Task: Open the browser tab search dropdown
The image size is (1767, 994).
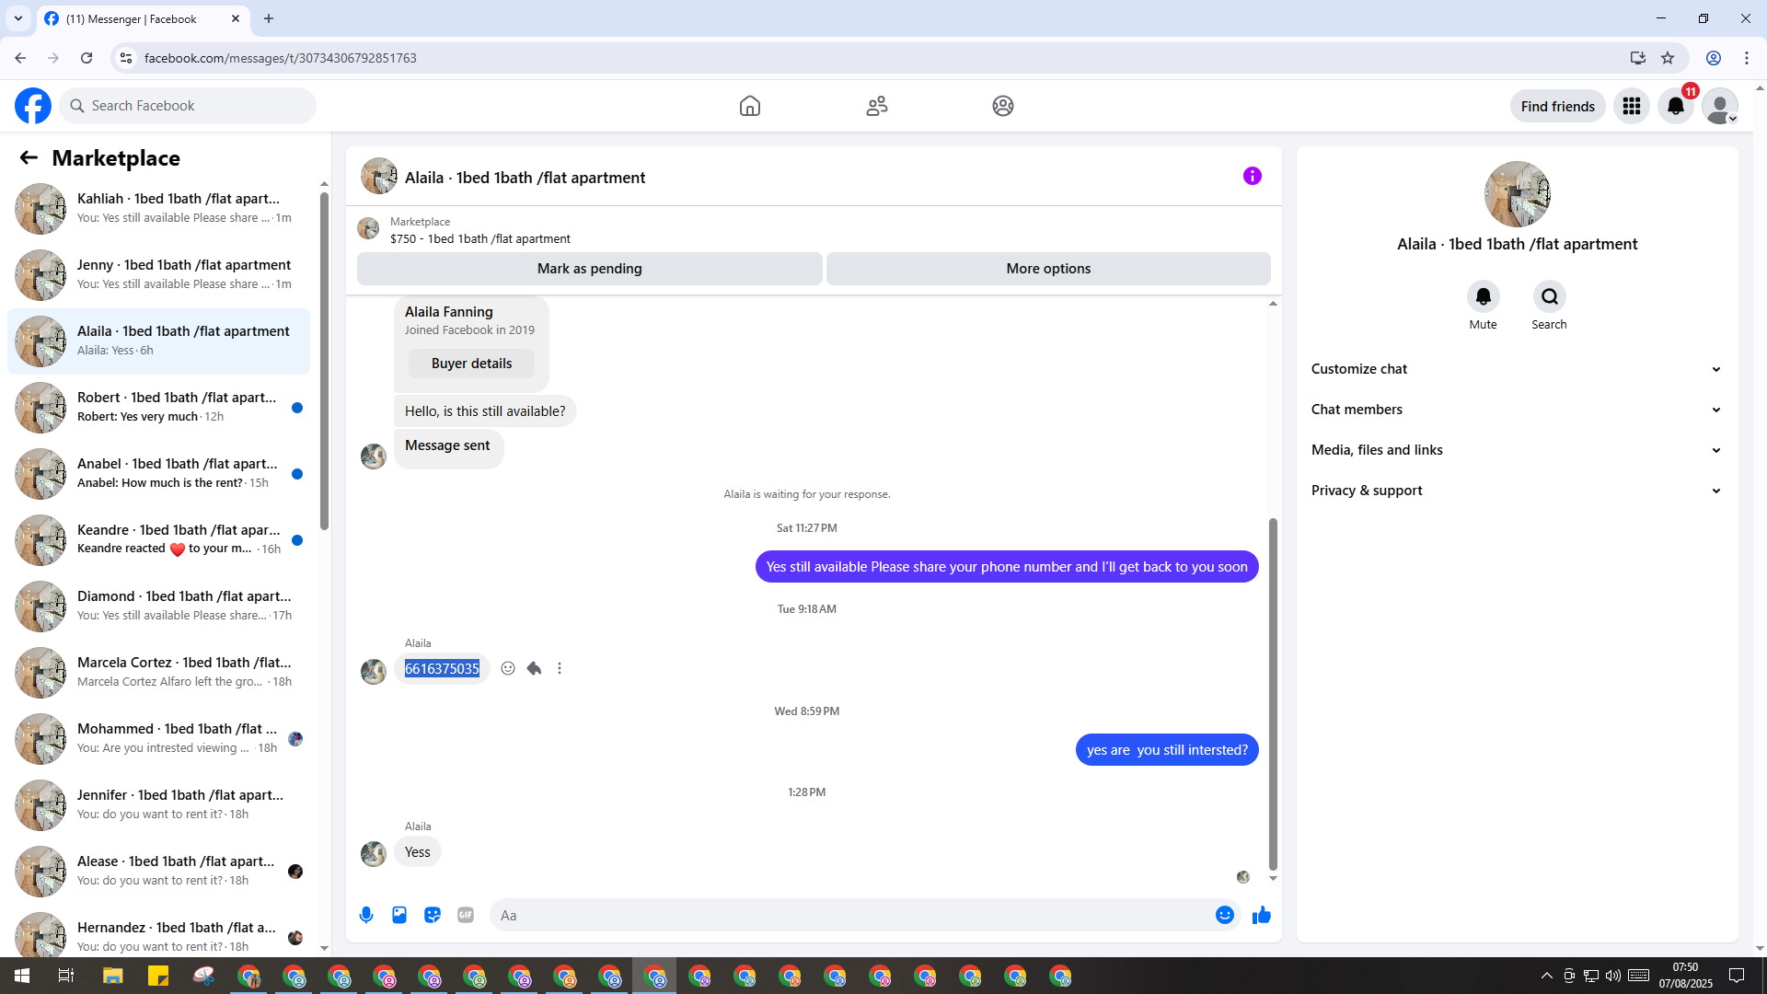Action: (x=18, y=18)
